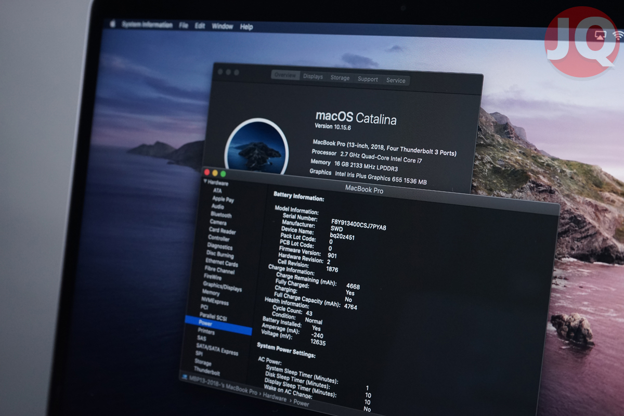This screenshot has width=624, height=416.
Task: Select Storage in the sidebar list
Action: (x=203, y=363)
